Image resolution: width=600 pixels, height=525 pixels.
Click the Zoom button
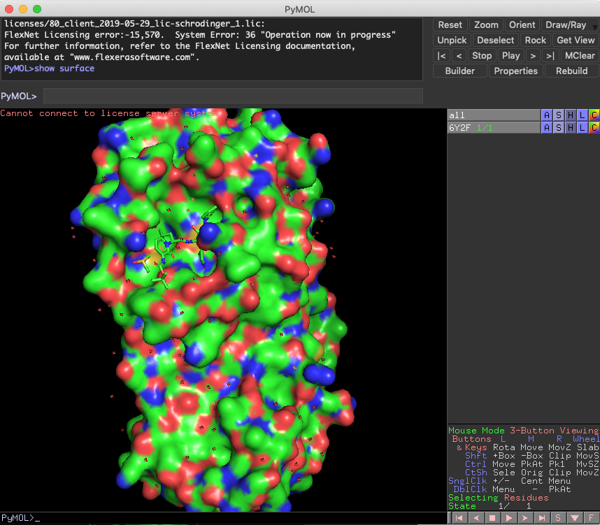coord(486,25)
